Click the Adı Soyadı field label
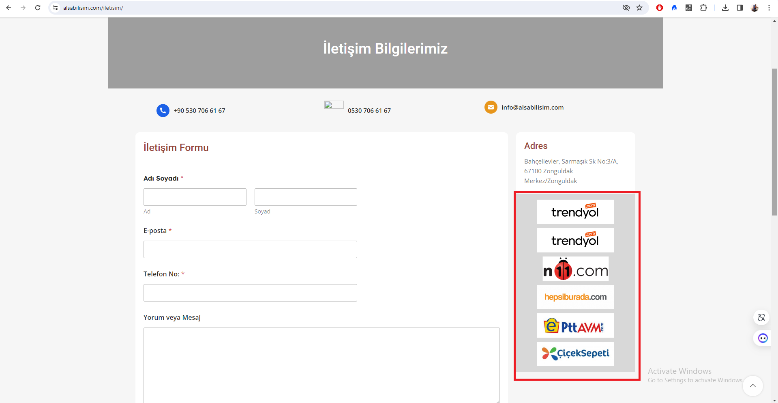The height and width of the screenshot is (403, 778). pos(161,179)
